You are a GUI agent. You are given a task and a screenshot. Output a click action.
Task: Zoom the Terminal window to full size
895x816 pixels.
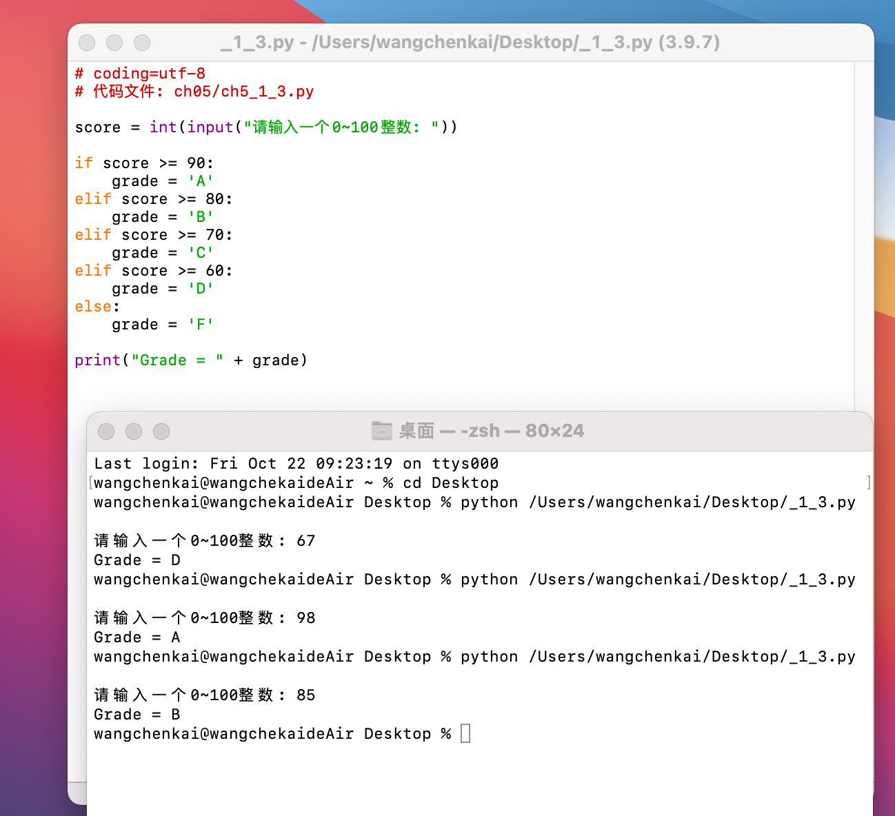(161, 431)
